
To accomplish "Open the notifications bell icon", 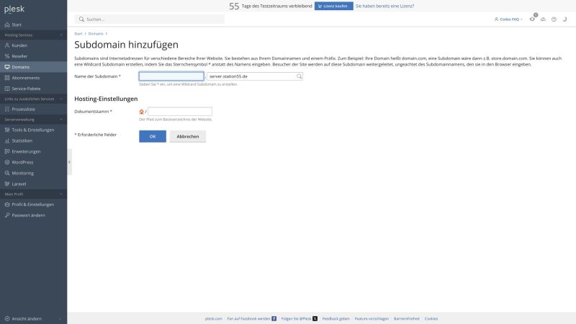I will click(532, 19).
